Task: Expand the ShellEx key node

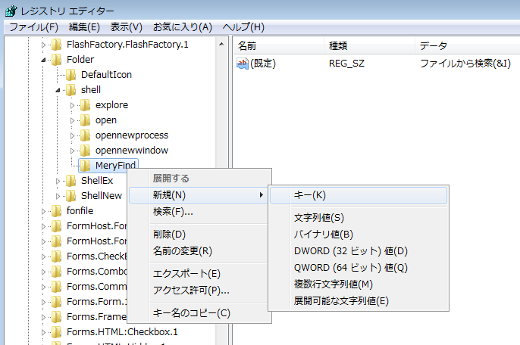Action: pos(58,181)
